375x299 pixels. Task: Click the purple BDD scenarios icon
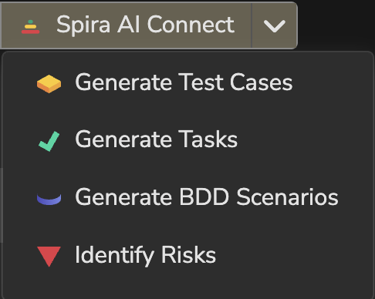(x=49, y=199)
